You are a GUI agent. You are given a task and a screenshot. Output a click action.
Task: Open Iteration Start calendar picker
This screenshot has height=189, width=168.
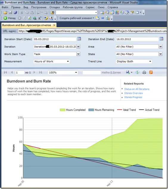pos(79,39)
